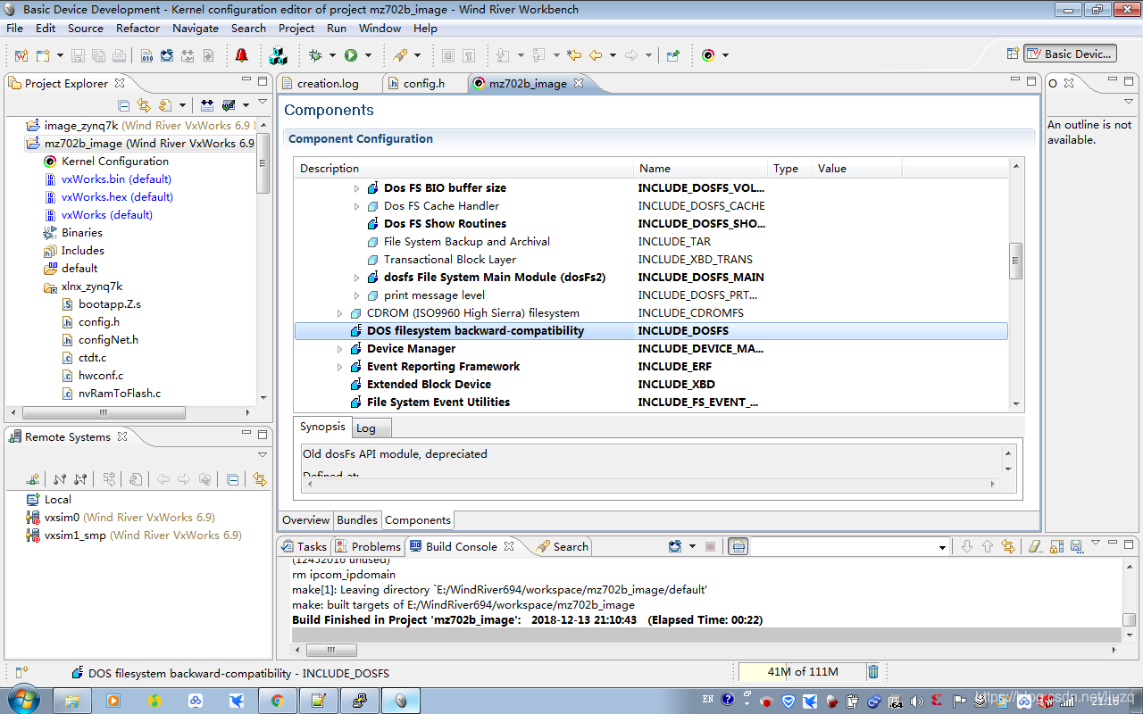Click the Basic Device perspective button
The image size is (1143, 714).
pyautogui.click(x=1070, y=54)
